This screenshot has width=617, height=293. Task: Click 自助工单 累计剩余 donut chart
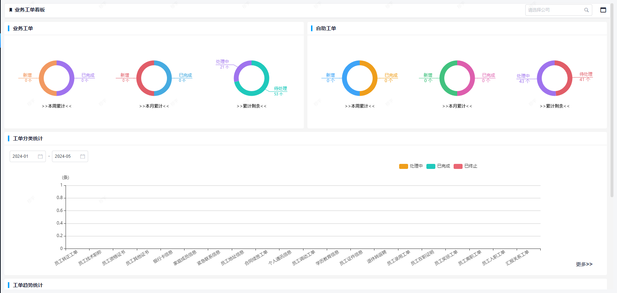point(555,78)
